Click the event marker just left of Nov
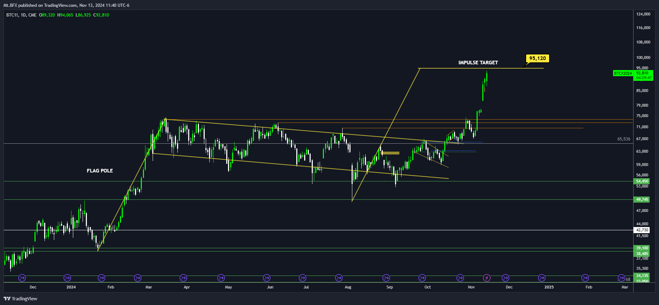659x305 pixels. [x=460, y=278]
